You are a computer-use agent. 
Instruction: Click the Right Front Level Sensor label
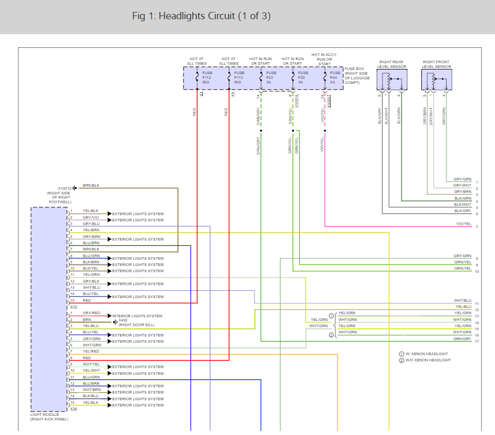pos(436,64)
